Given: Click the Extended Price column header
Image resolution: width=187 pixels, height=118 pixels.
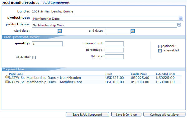Looking at the screenshot, I should pyautogui.click(x=165, y=74).
